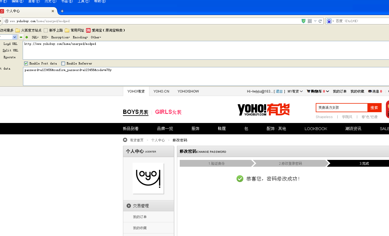This screenshot has width=389, height=236.
Task: Click Load URL in HackBar
Action: pyautogui.click(x=10, y=44)
